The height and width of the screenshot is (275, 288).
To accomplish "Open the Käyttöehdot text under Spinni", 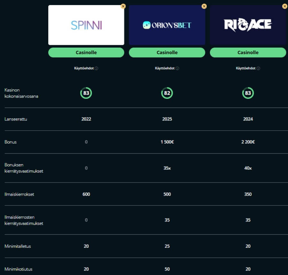I will tap(84, 68).
